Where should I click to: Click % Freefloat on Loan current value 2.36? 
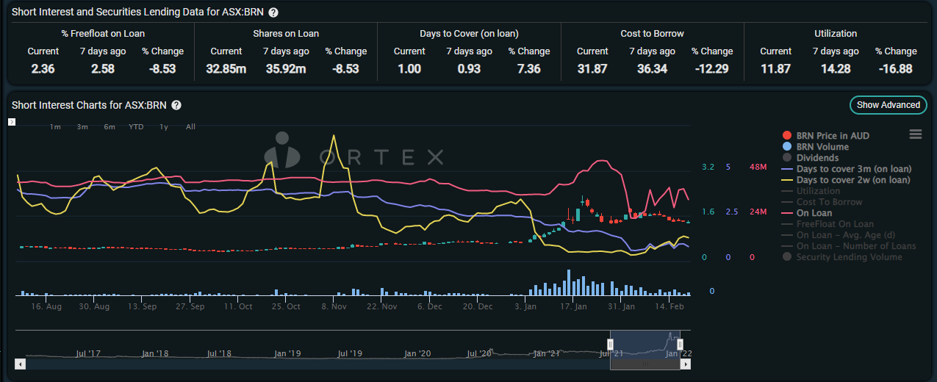[43, 69]
